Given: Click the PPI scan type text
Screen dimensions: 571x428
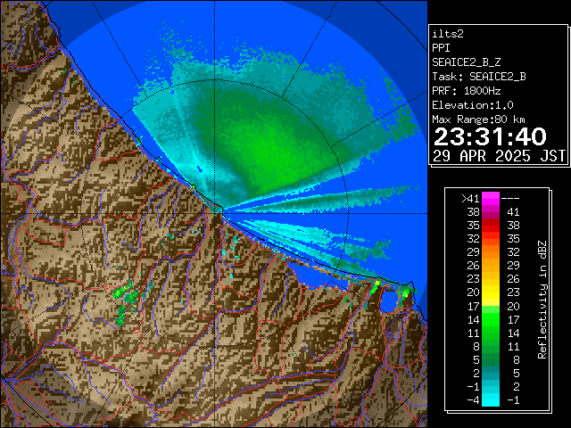Looking at the screenshot, I should (x=441, y=48).
